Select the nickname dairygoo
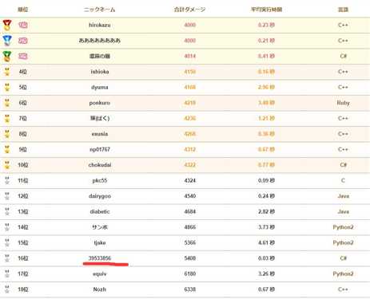This screenshot has height=299, width=370. (x=100, y=196)
